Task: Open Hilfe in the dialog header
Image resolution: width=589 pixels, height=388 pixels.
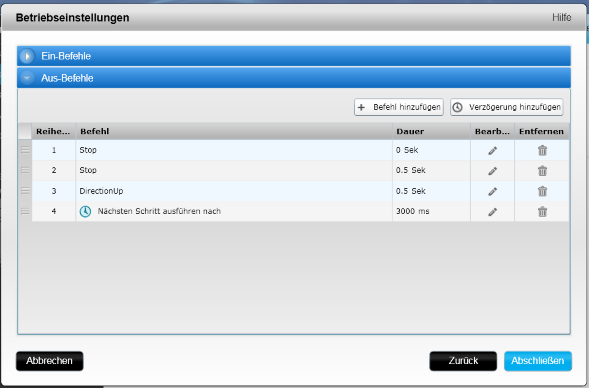Action: (561, 17)
